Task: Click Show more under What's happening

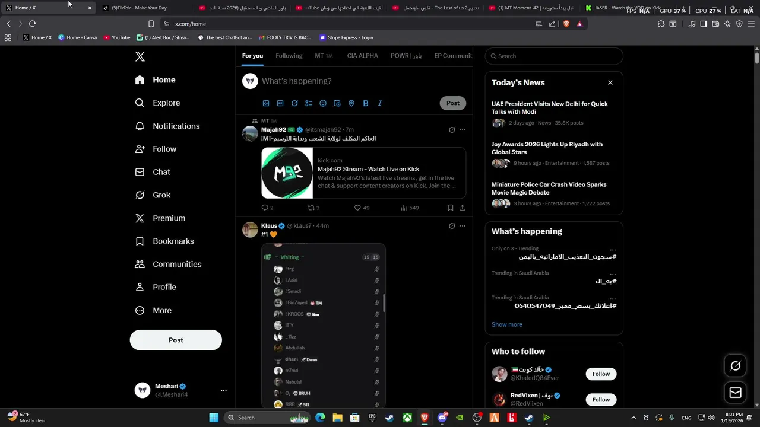Action: 507,324
